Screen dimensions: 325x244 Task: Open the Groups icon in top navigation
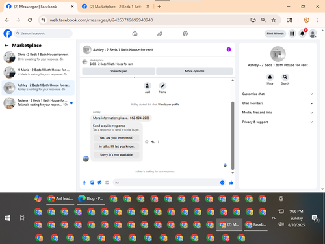click(x=185, y=34)
